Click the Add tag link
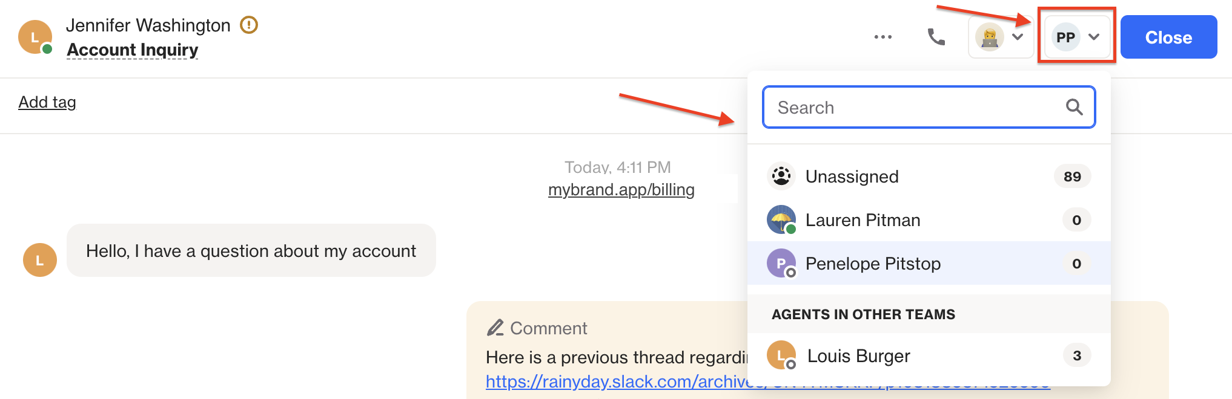The image size is (1232, 399). pos(47,102)
